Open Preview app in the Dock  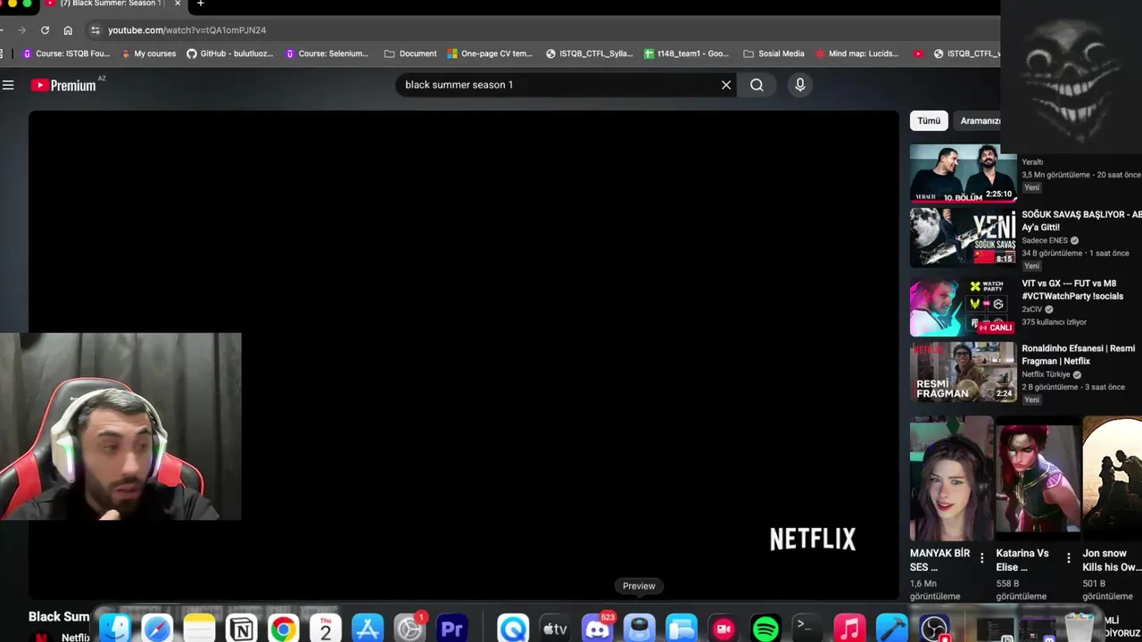[x=639, y=629]
